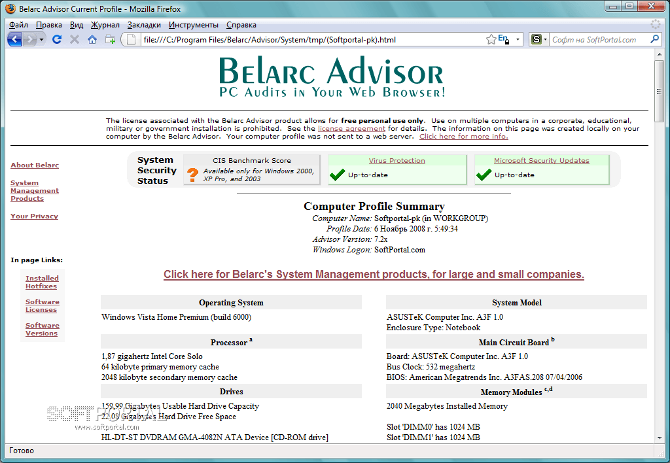The width and height of the screenshot is (670, 463).
Task: Click the System Model section header
Action: pos(517,302)
